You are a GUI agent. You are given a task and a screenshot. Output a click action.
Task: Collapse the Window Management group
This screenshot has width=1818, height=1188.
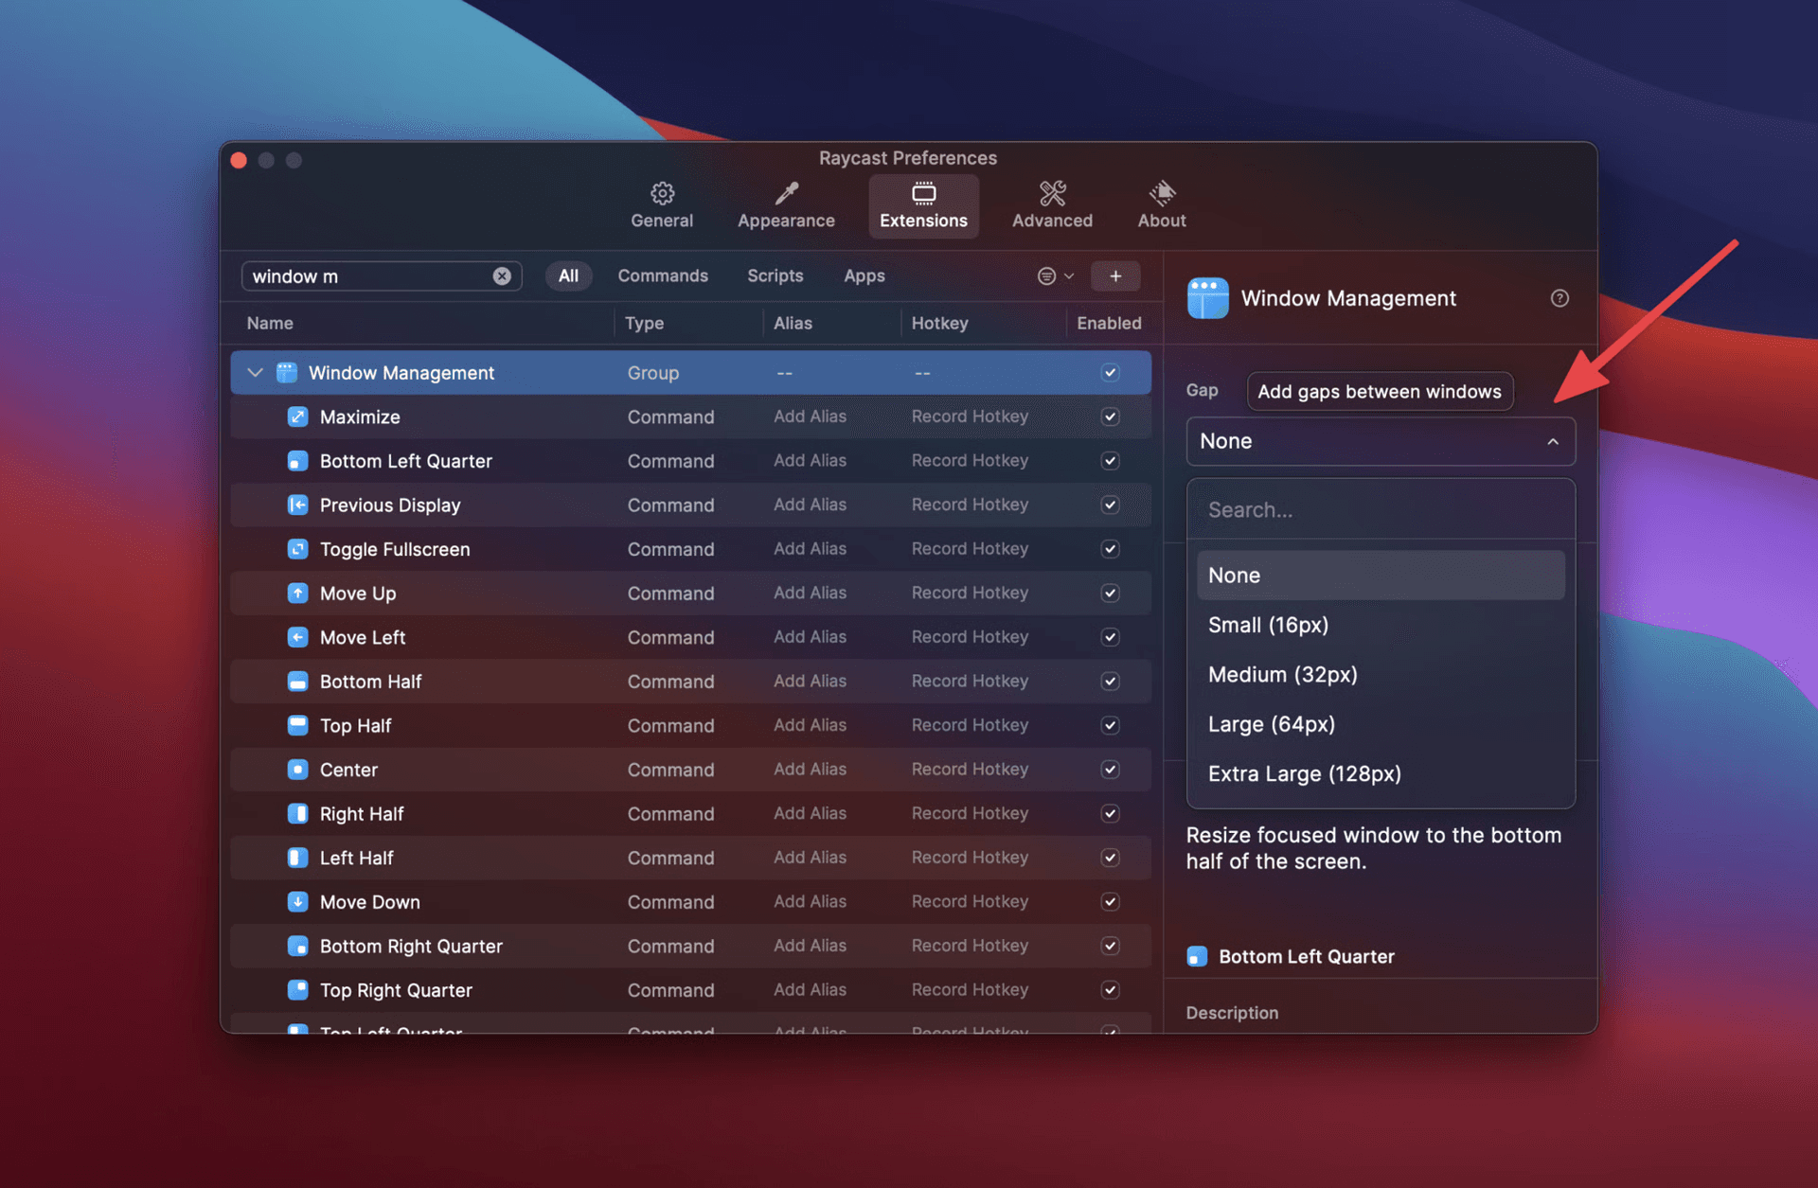click(x=254, y=372)
